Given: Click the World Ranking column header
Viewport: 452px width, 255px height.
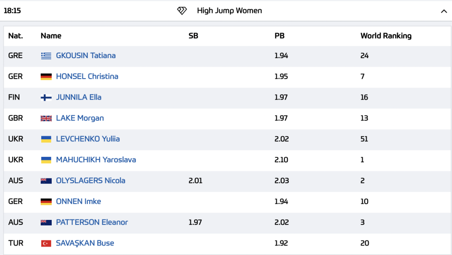Looking at the screenshot, I should tap(386, 36).
